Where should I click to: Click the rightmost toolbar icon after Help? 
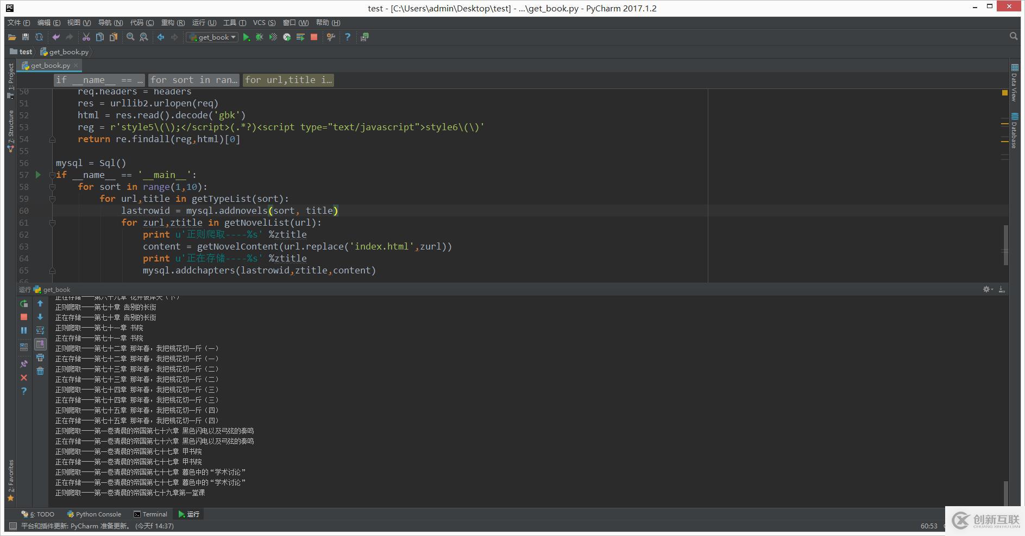[x=364, y=37]
